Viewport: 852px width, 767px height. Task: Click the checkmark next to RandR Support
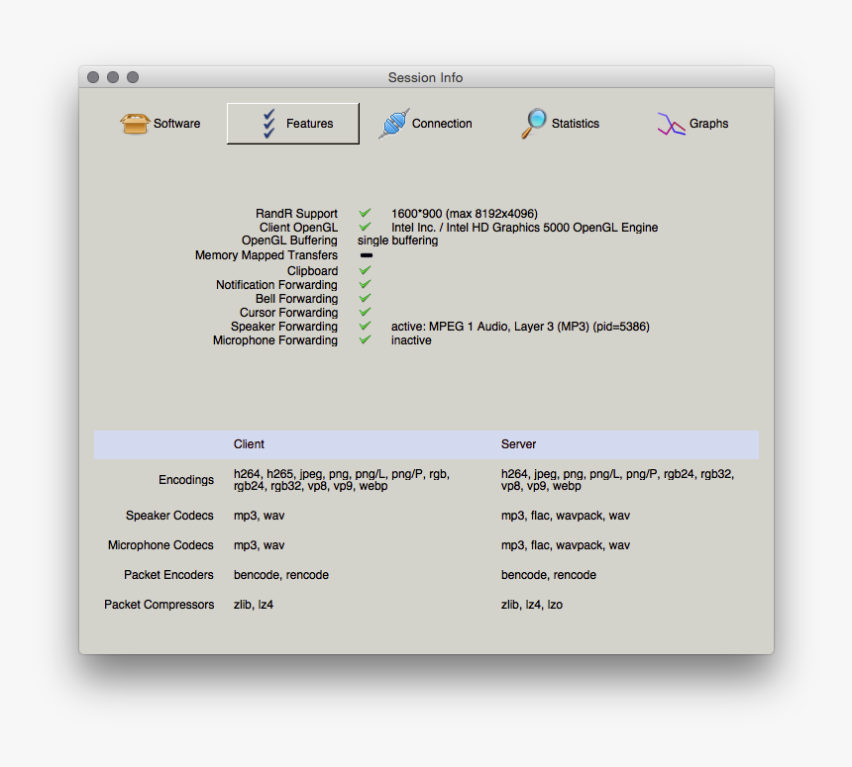[x=365, y=213]
